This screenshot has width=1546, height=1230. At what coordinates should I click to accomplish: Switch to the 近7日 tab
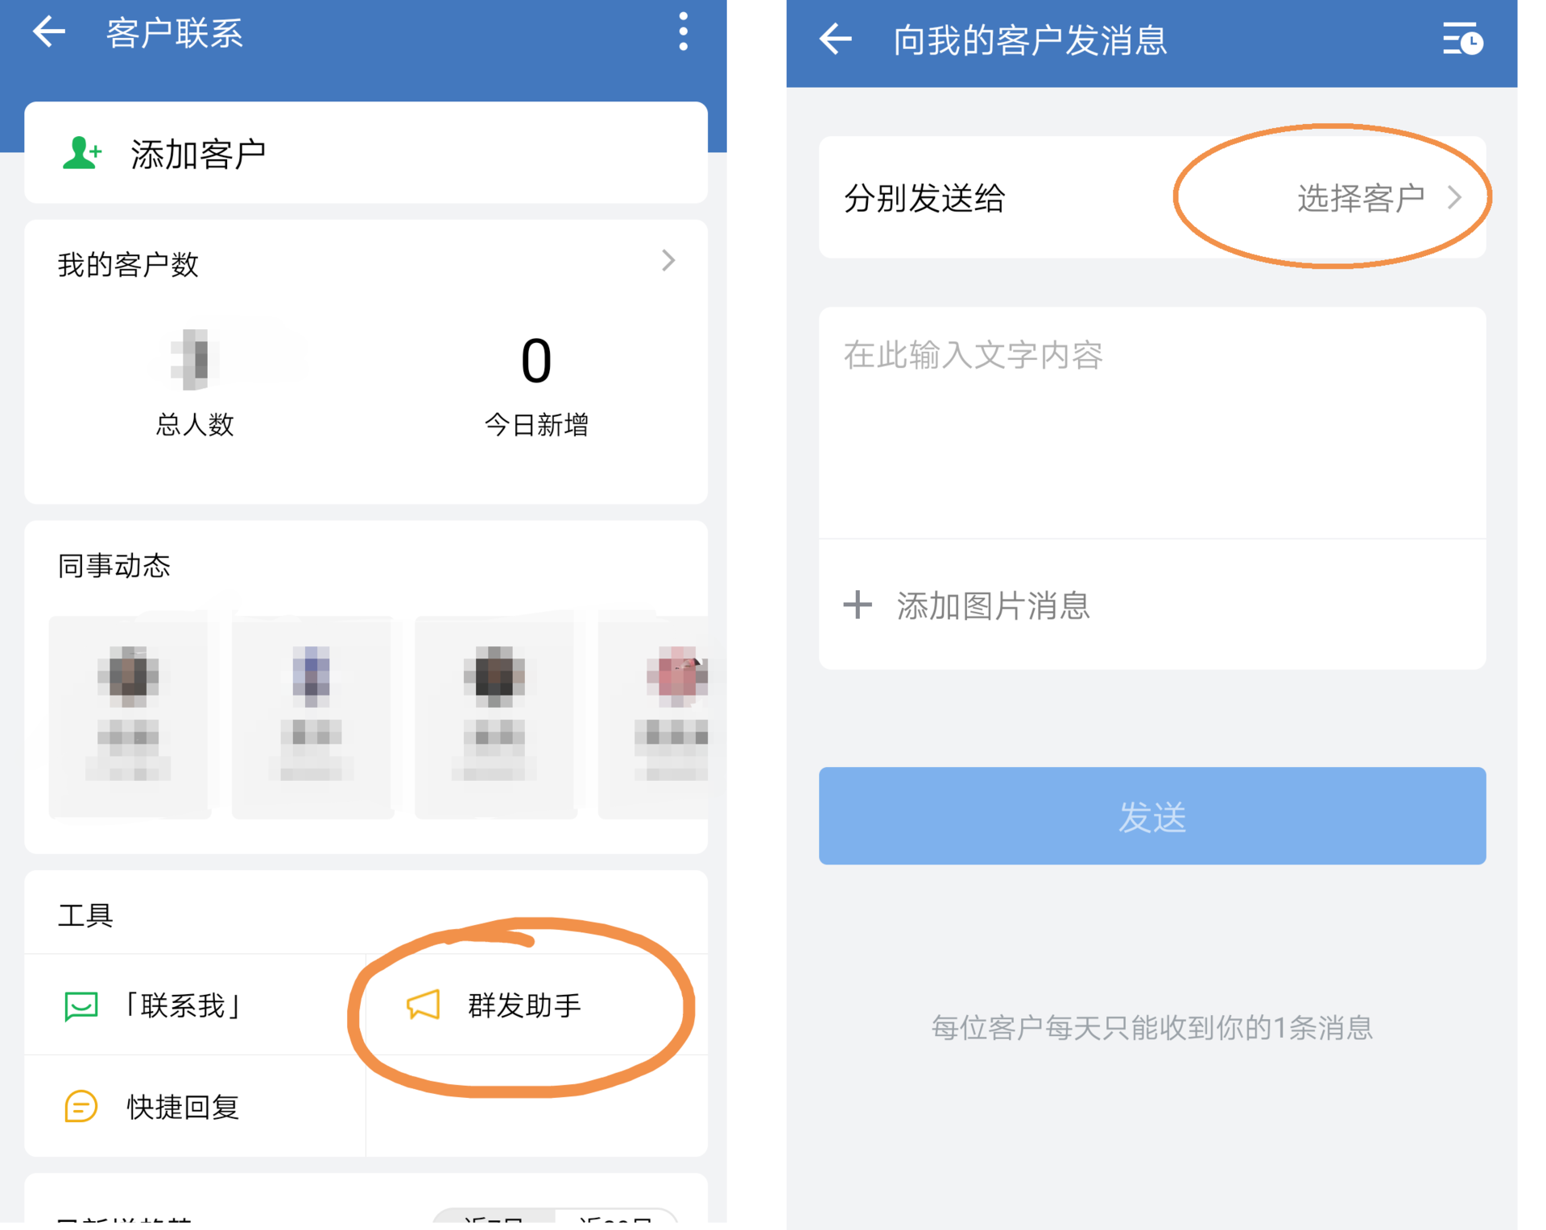[x=493, y=1220]
